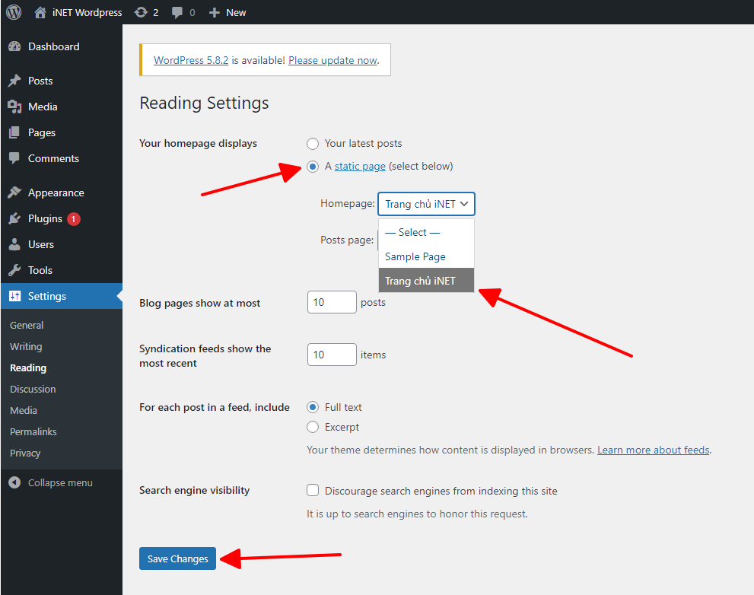754x595 pixels.
Task: Open the General settings submenu item
Action: pyautogui.click(x=27, y=325)
